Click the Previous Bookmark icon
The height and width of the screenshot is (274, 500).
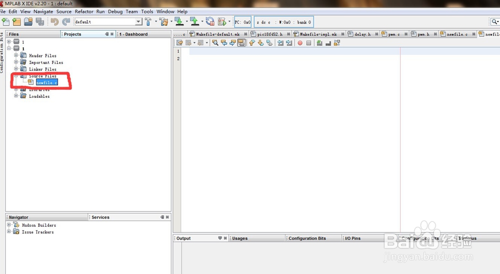click(x=252, y=42)
